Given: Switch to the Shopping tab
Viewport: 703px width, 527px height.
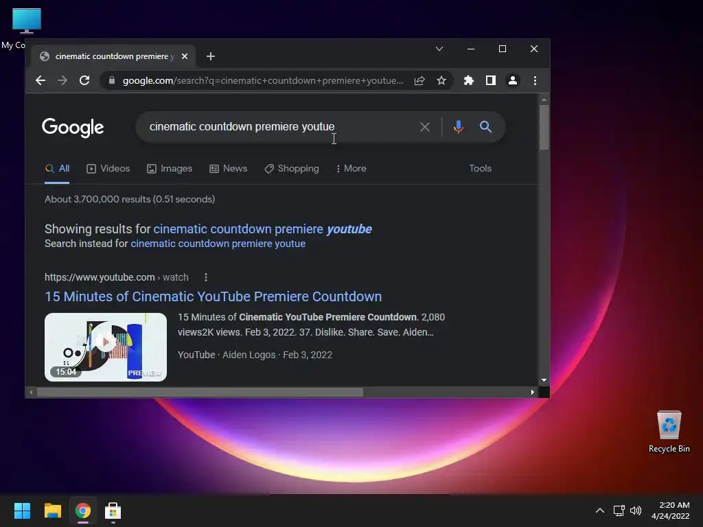Looking at the screenshot, I should [x=291, y=169].
